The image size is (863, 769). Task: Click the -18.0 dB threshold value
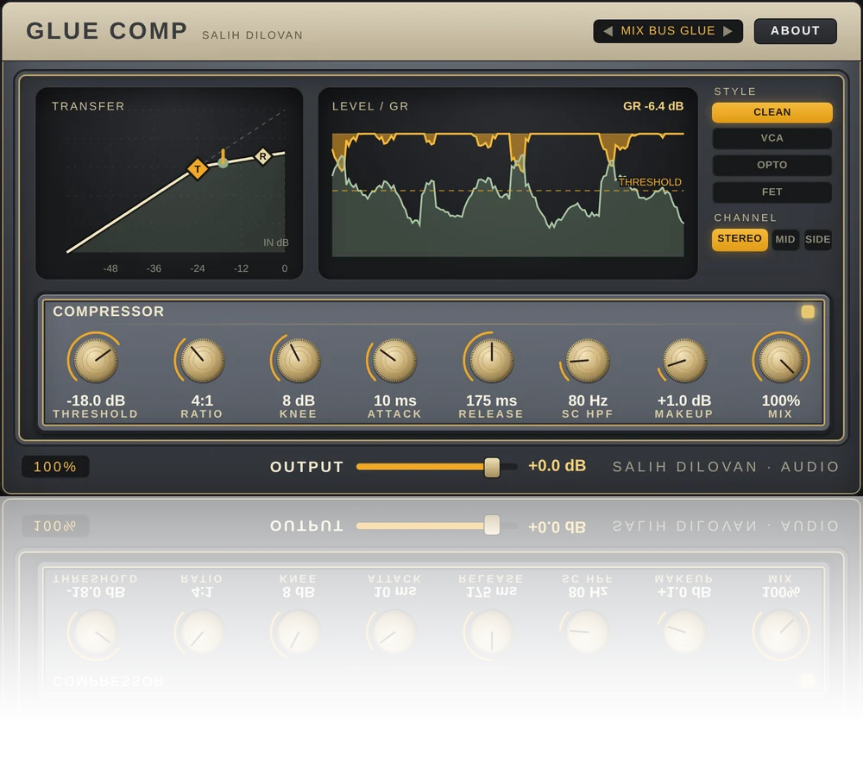pyautogui.click(x=95, y=400)
